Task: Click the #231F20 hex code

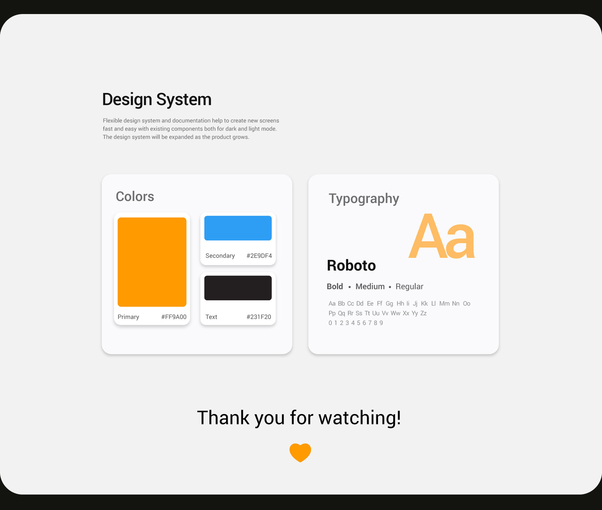Action: click(x=259, y=317)
